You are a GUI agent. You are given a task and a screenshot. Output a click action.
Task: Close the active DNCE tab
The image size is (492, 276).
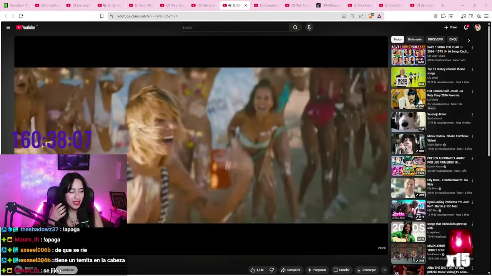246,5
